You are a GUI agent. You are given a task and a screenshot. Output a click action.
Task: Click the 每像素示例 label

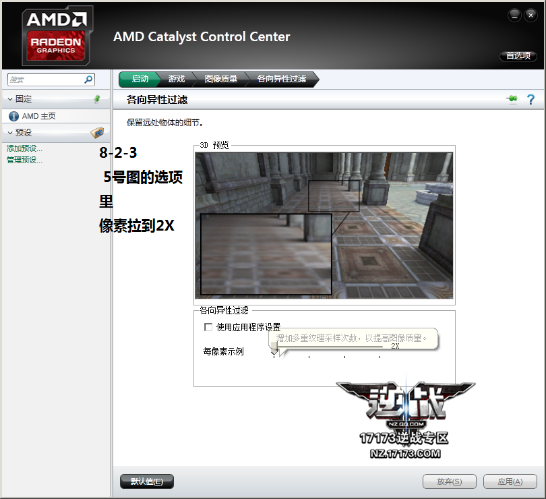[x=224, y=351]
